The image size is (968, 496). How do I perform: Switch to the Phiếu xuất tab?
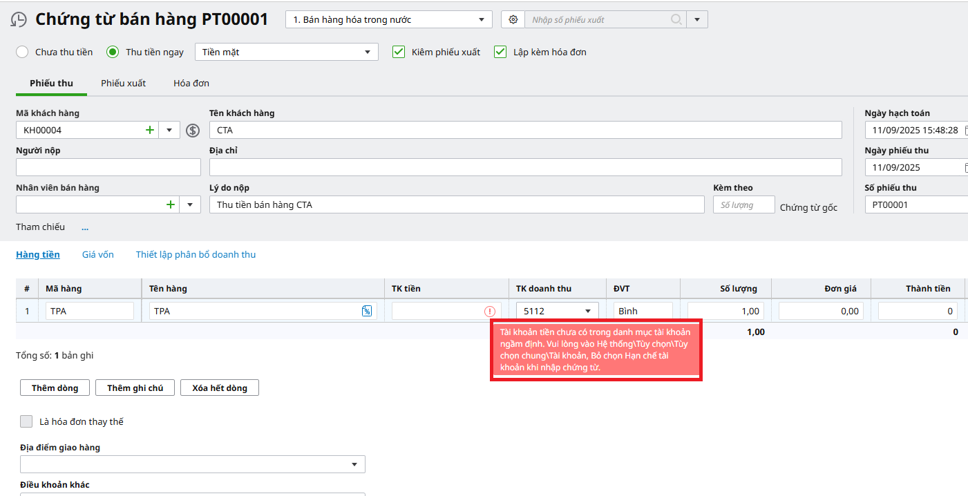coord(123,84)
